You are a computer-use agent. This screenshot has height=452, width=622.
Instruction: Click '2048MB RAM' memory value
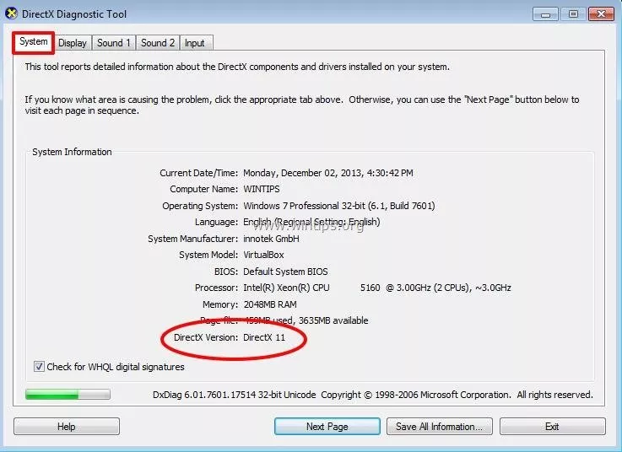click(x=270, y=304)
